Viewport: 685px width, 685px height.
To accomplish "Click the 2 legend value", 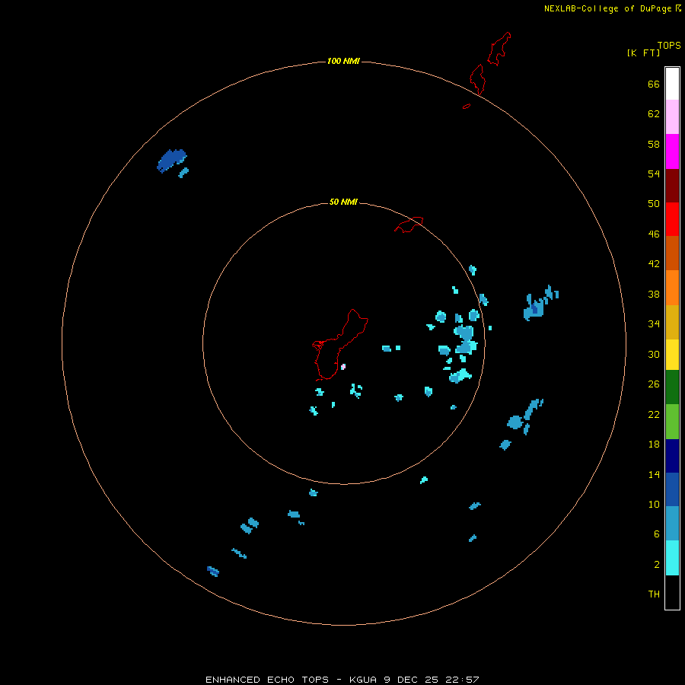I will point(657,564).
